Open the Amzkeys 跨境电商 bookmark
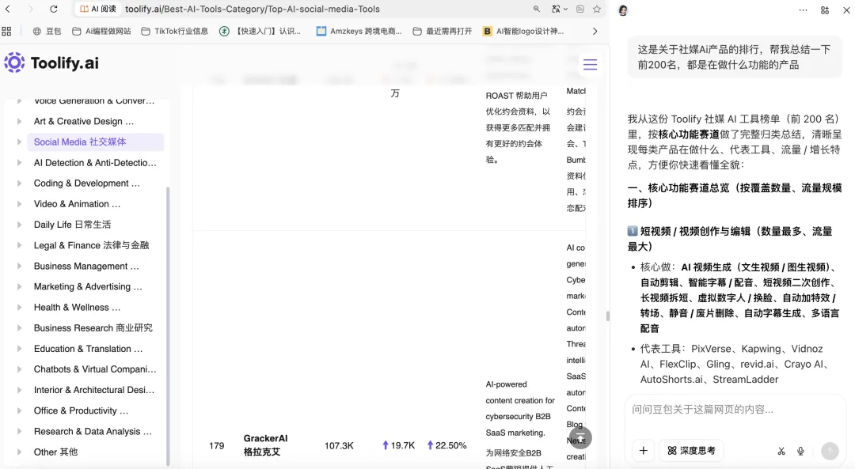 (359, 31)
